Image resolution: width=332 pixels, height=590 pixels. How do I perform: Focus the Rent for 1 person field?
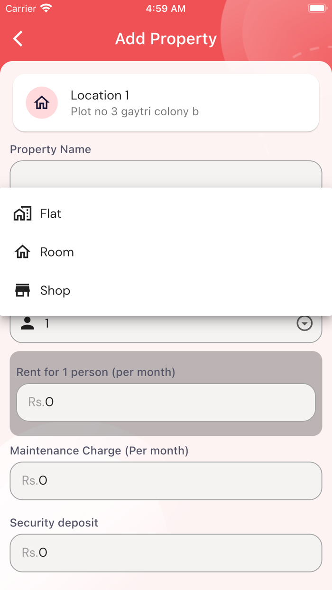[166, 402]
